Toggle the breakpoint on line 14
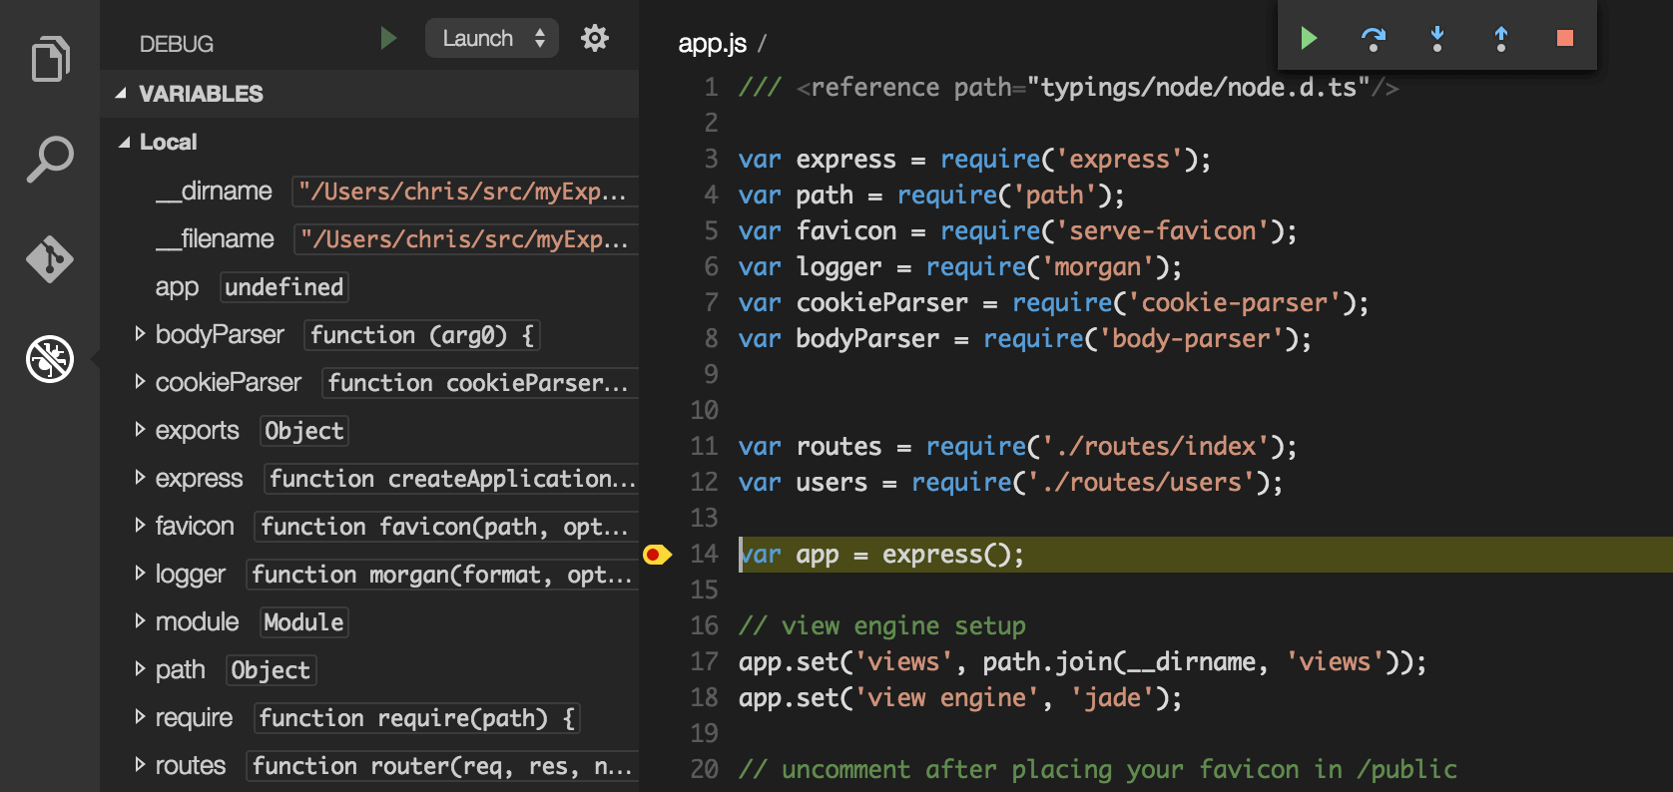 [x=656, y=555]
